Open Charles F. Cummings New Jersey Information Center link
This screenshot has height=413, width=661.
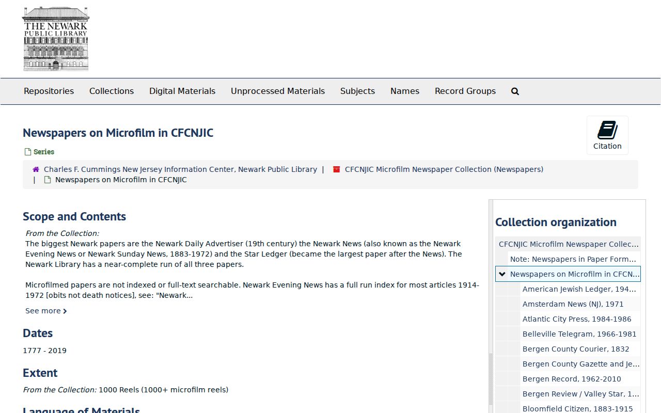pyautogui.click(x=180, y=169)
